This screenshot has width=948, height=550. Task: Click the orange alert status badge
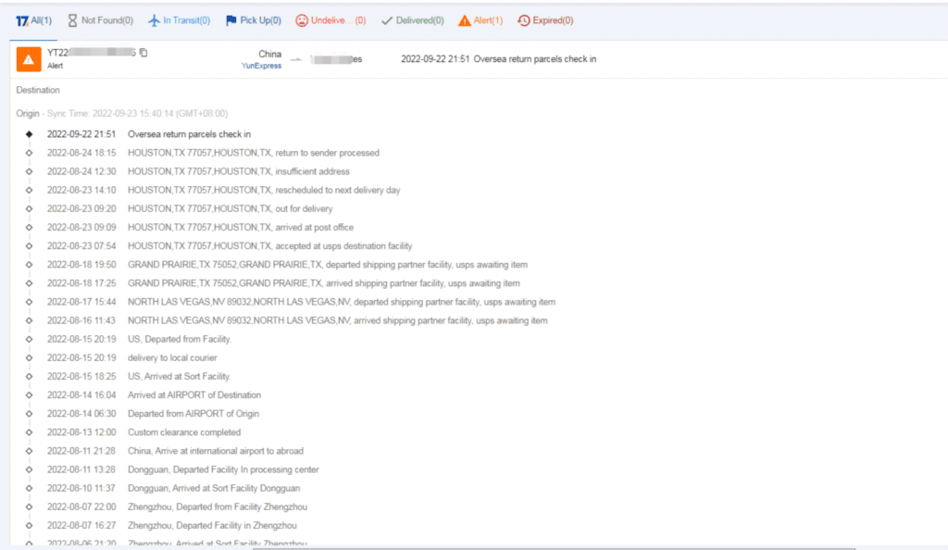tap(29, 59)
